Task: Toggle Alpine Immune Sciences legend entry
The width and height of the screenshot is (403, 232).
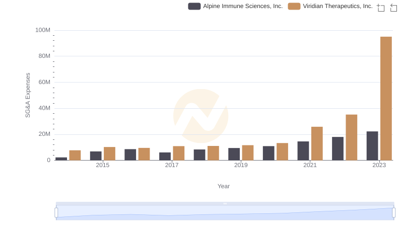Action: (x=235, y=6)
